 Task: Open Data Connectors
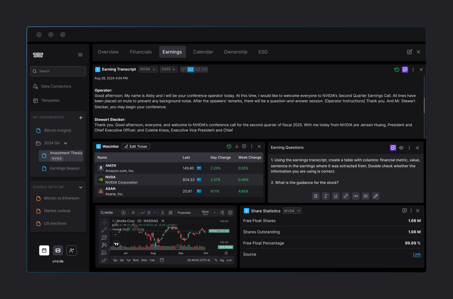52,86
